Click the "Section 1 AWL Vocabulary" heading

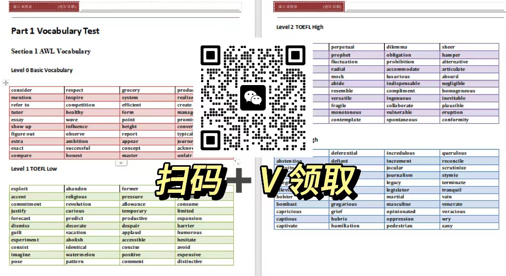51,51
